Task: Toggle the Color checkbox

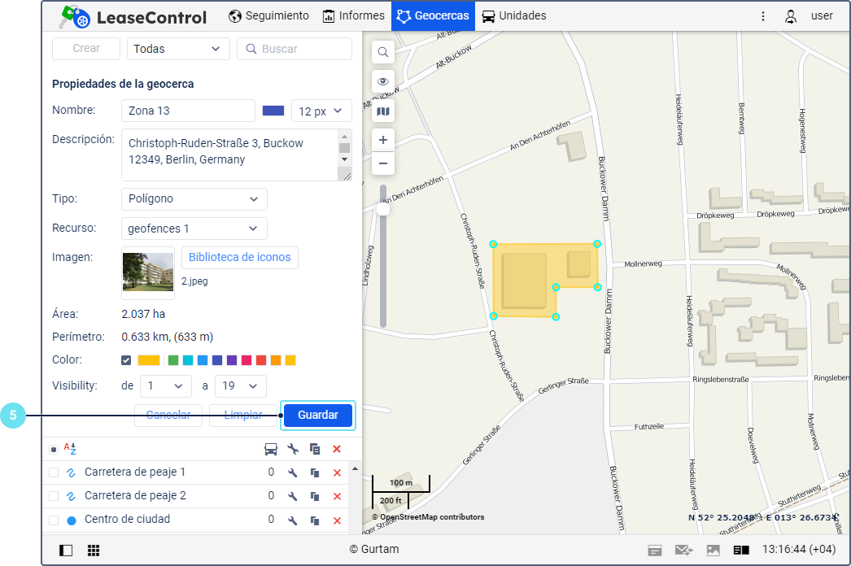Action: click(126, 360)
